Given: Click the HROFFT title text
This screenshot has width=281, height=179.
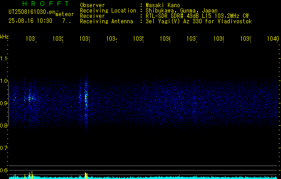Looking at the screenshot, I should coord(46,4).
